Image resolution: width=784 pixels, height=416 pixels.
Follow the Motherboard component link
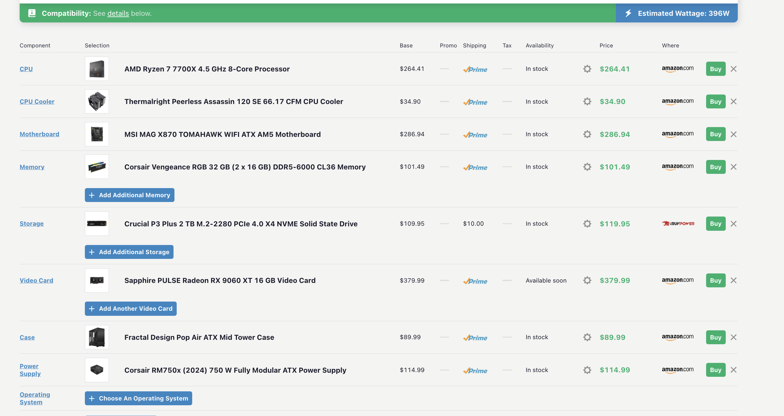(39, 134)
